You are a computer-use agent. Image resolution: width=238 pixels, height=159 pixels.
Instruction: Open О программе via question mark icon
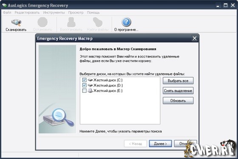126,22
